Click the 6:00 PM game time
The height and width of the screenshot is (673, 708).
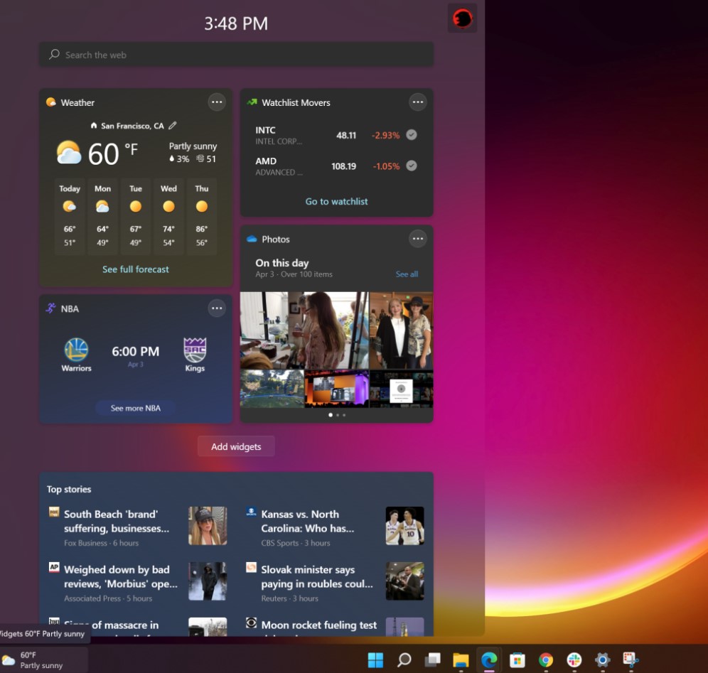pyautogui.click(x=136, y=351)
